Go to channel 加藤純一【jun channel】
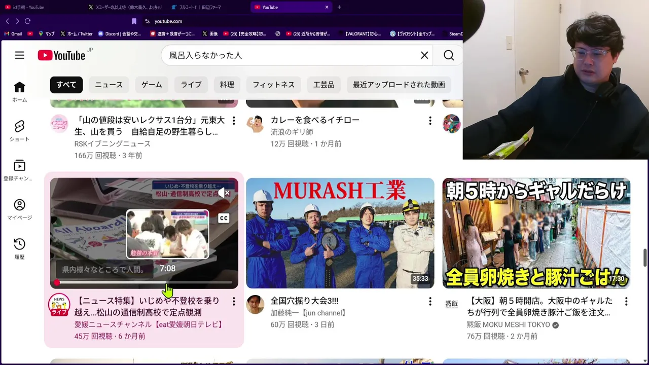Screen dimensions: 649x365 (x=308, y=313)
